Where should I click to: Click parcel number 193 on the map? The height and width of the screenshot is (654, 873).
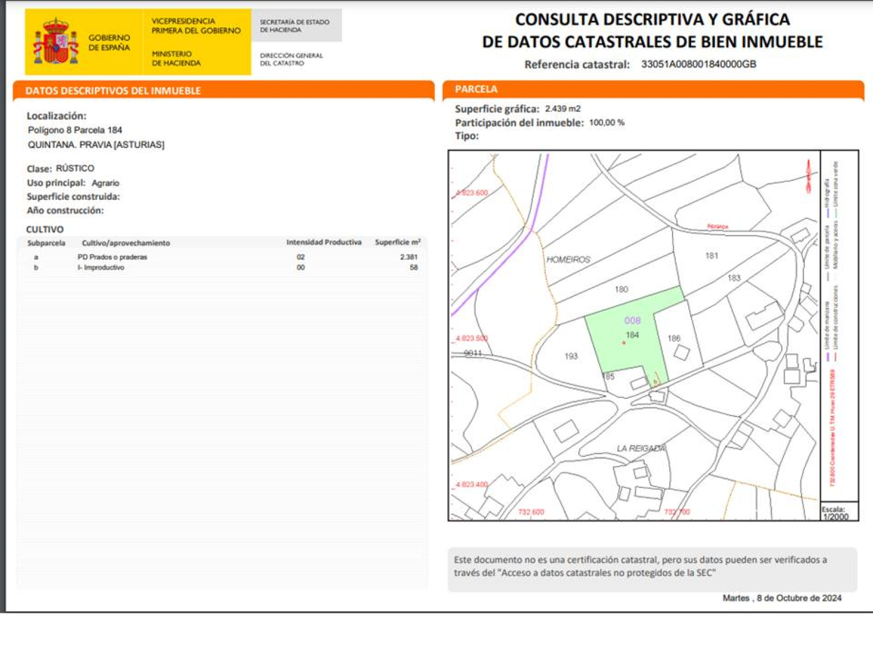(571, 356)
